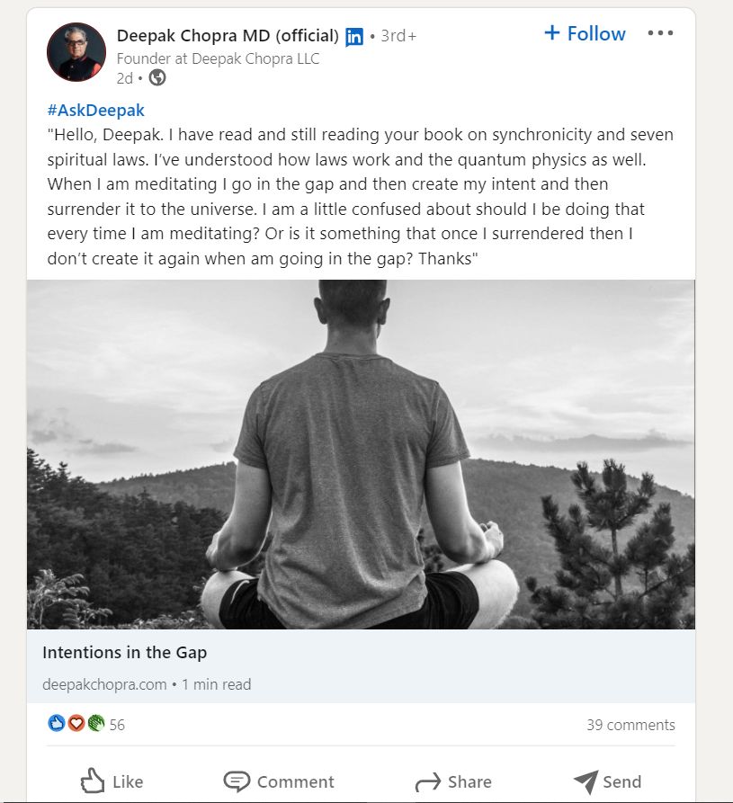Open the #AskDeepak hashtag
Viewport: 733px width, 803px height.
point(96,111)
